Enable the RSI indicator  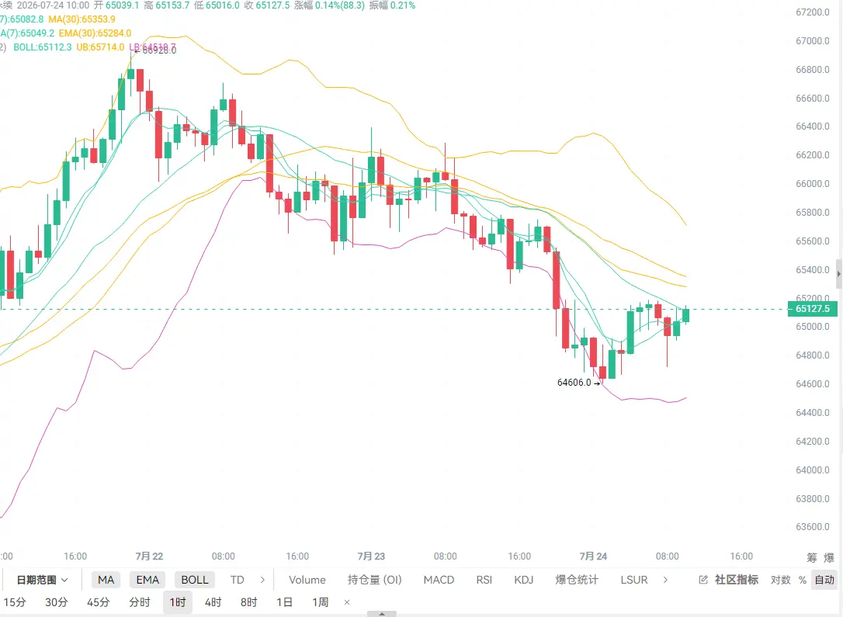click(x=484, y=580)
